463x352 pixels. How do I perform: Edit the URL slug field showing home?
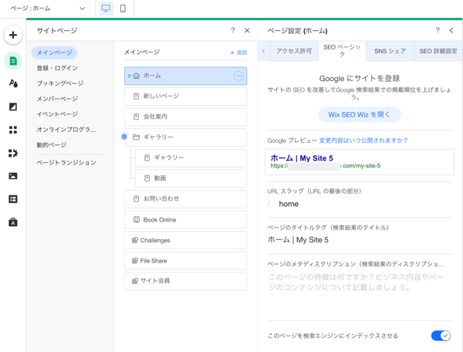pos(360,204)
